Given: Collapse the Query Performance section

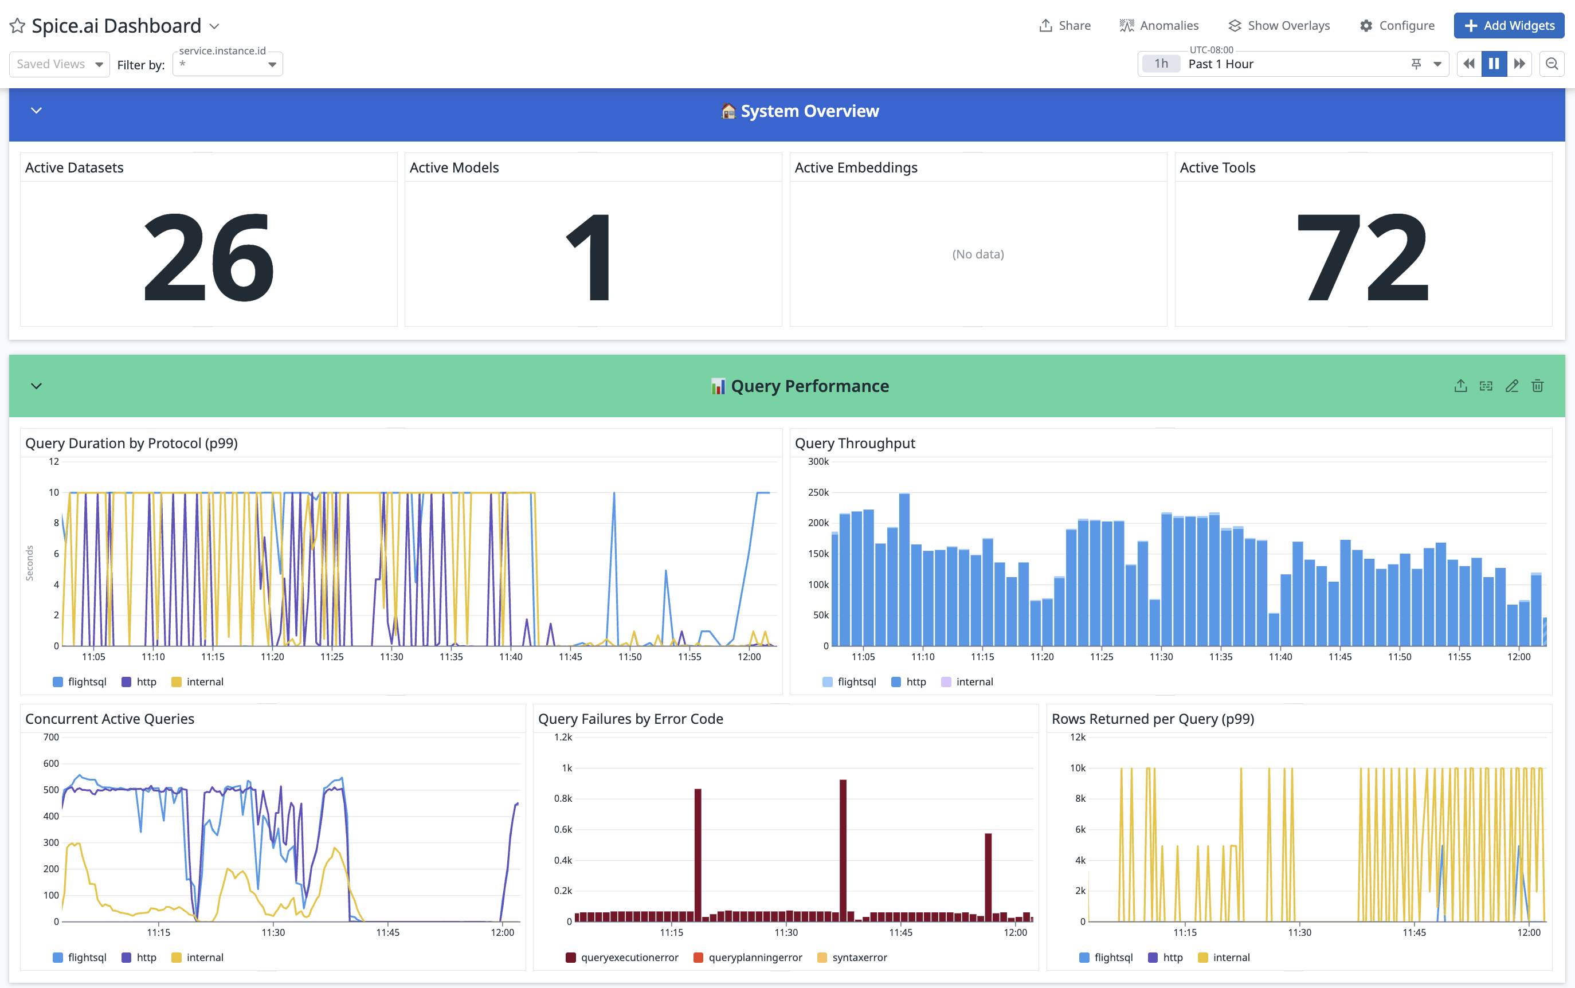Looking at the screenshot, I should tap(37, 386).
